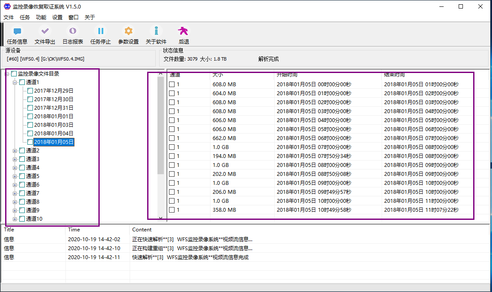Image resolution: width=492 pixels, height=292 pixels.
Task: Click the 后退 running figure icon
Action: (x=184, y=31)
